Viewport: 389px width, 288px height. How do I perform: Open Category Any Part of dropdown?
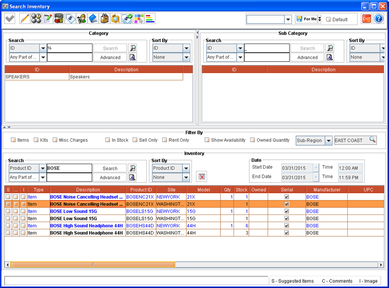coord(43,57)
